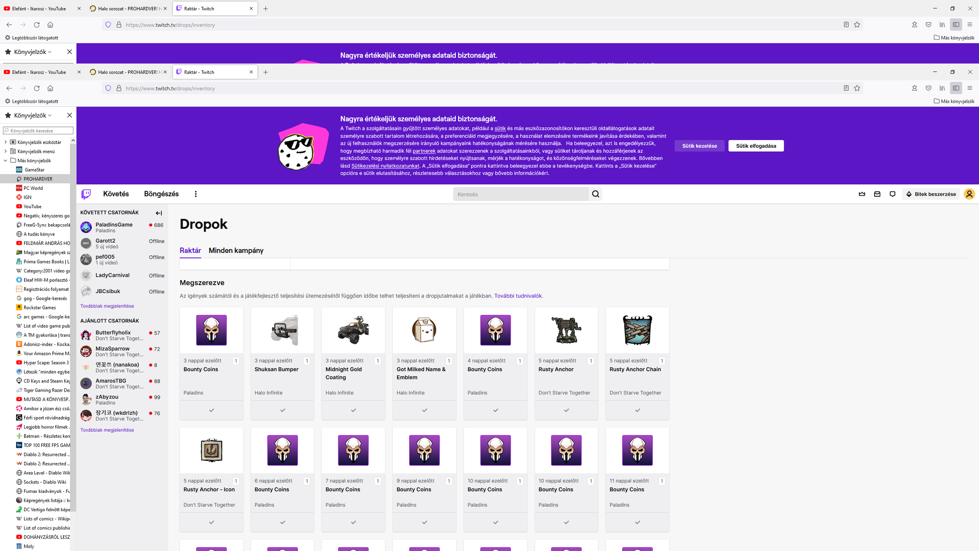Screen dimensions: 979x551
Task: Switch to the Raktár tab
Action: [190, 251]
